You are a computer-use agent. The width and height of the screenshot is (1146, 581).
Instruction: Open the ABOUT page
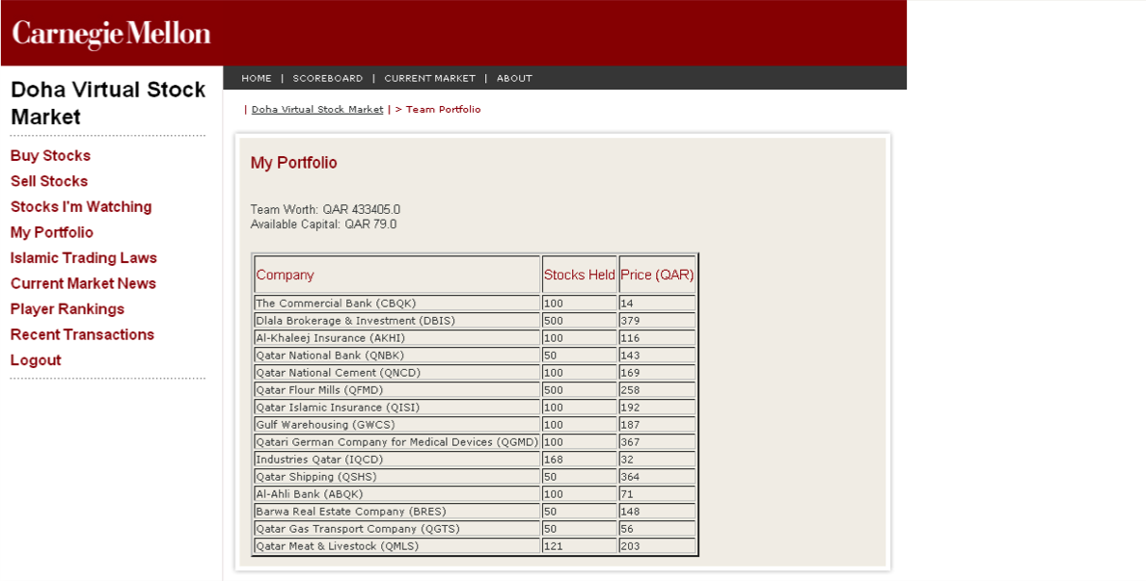pyautogui.click(x=514, y=78)
